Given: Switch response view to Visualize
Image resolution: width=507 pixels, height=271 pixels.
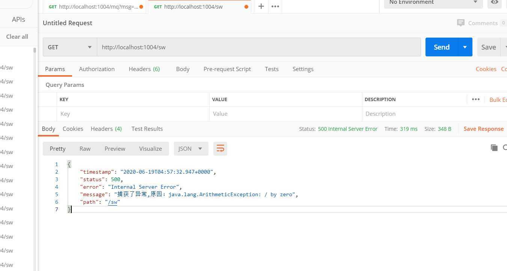Looking at the screenshot, I should [x=151, y=148].
